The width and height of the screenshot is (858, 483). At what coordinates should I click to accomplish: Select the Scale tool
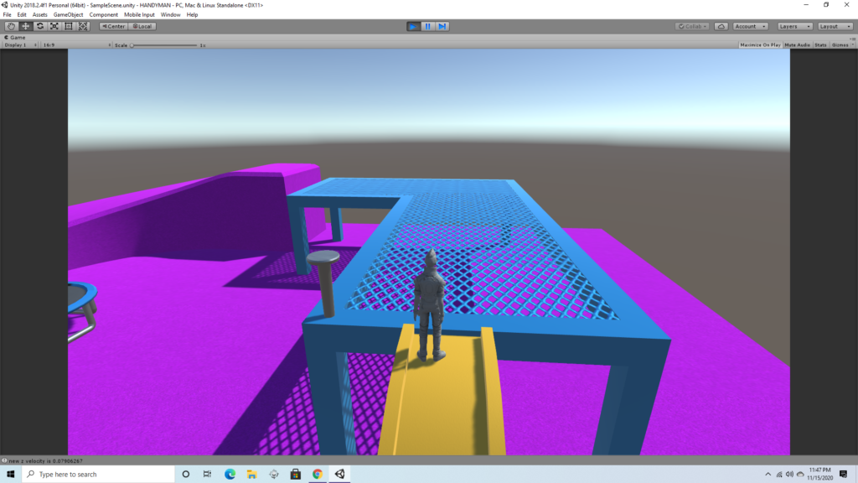point(54,26)
